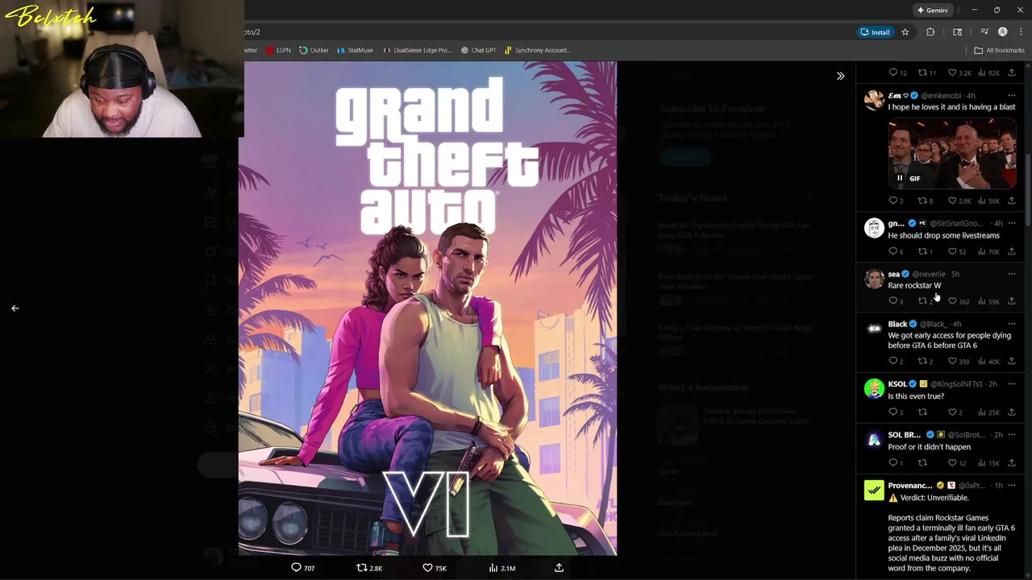Open Outlier bookmark
This screenshot has width=1032, height=580.
pos(314,50)
